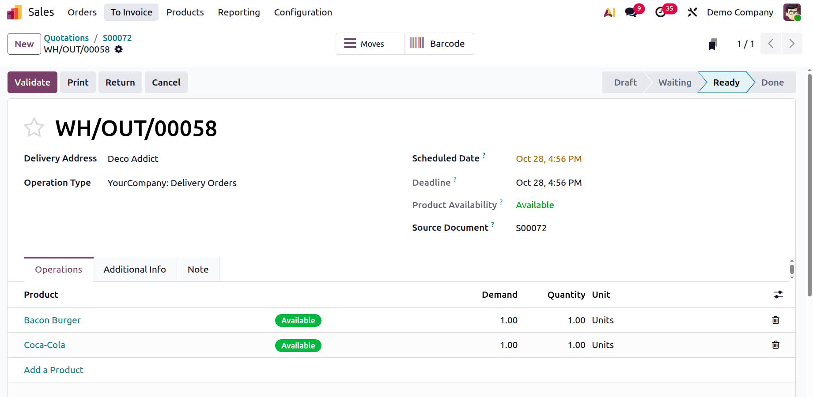Screen dimensions: 813x397
Task: Open the messaging inbox with 9 notifications
Action: coord(630,12)
